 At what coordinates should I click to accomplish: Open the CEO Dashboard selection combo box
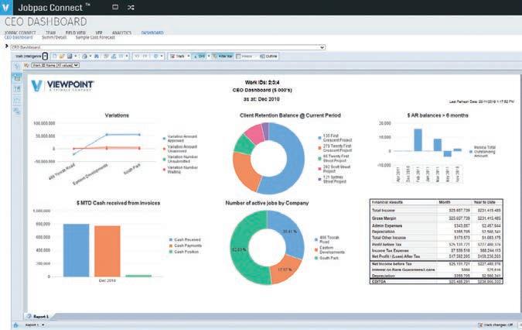point(168,47)
